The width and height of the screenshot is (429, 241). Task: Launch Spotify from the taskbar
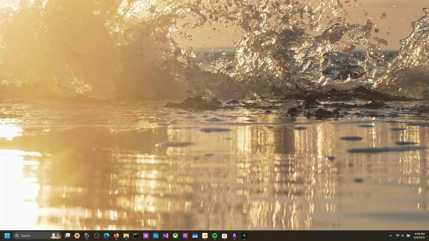coord(214,235)
